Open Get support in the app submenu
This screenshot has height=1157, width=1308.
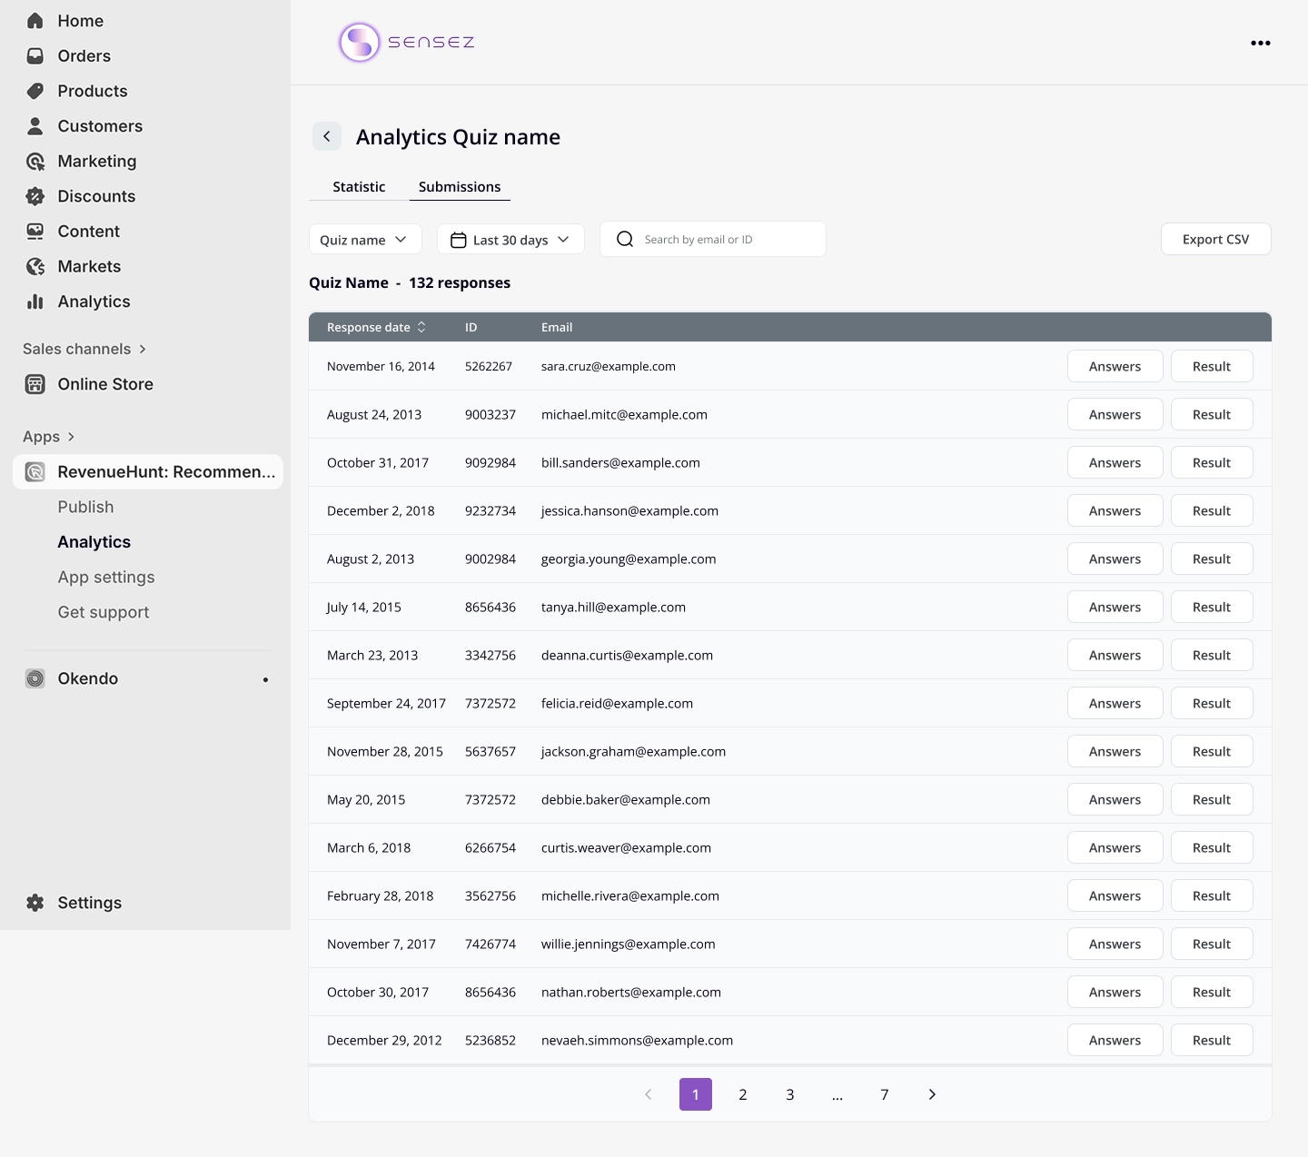pyautogui.click(x=104, y=612)
